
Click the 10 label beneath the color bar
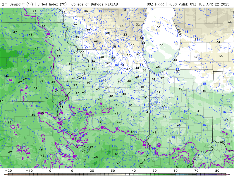click(71, 171)
